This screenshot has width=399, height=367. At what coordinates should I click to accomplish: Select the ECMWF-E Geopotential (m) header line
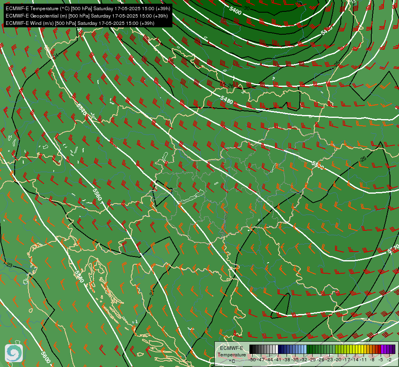[x=86, y=16]
